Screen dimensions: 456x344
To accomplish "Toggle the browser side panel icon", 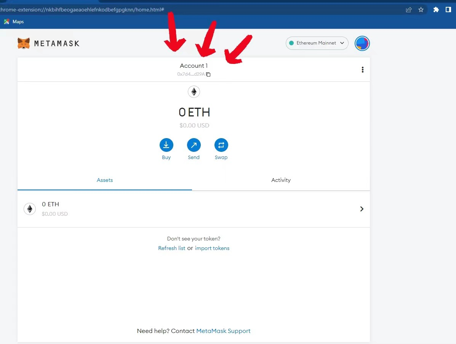I will coord(448,10).
